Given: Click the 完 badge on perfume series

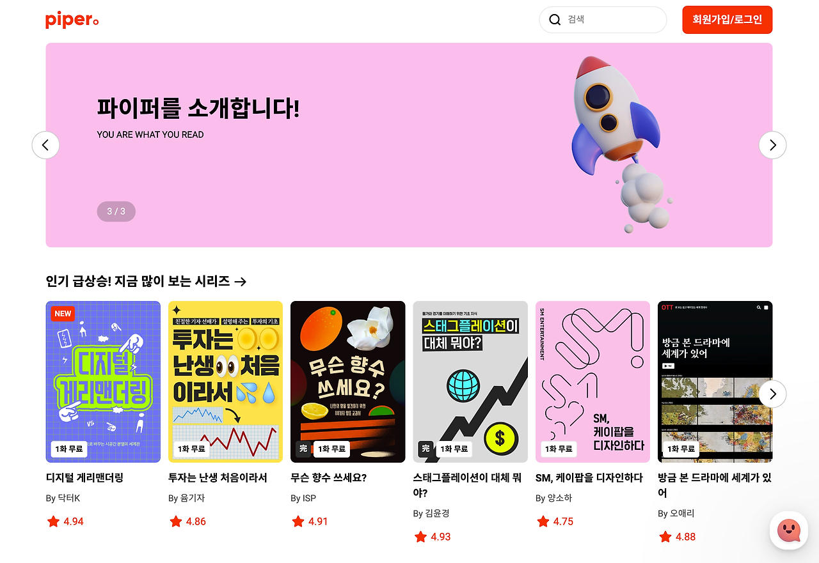Looking at the screenshot, I should (303, 449).
